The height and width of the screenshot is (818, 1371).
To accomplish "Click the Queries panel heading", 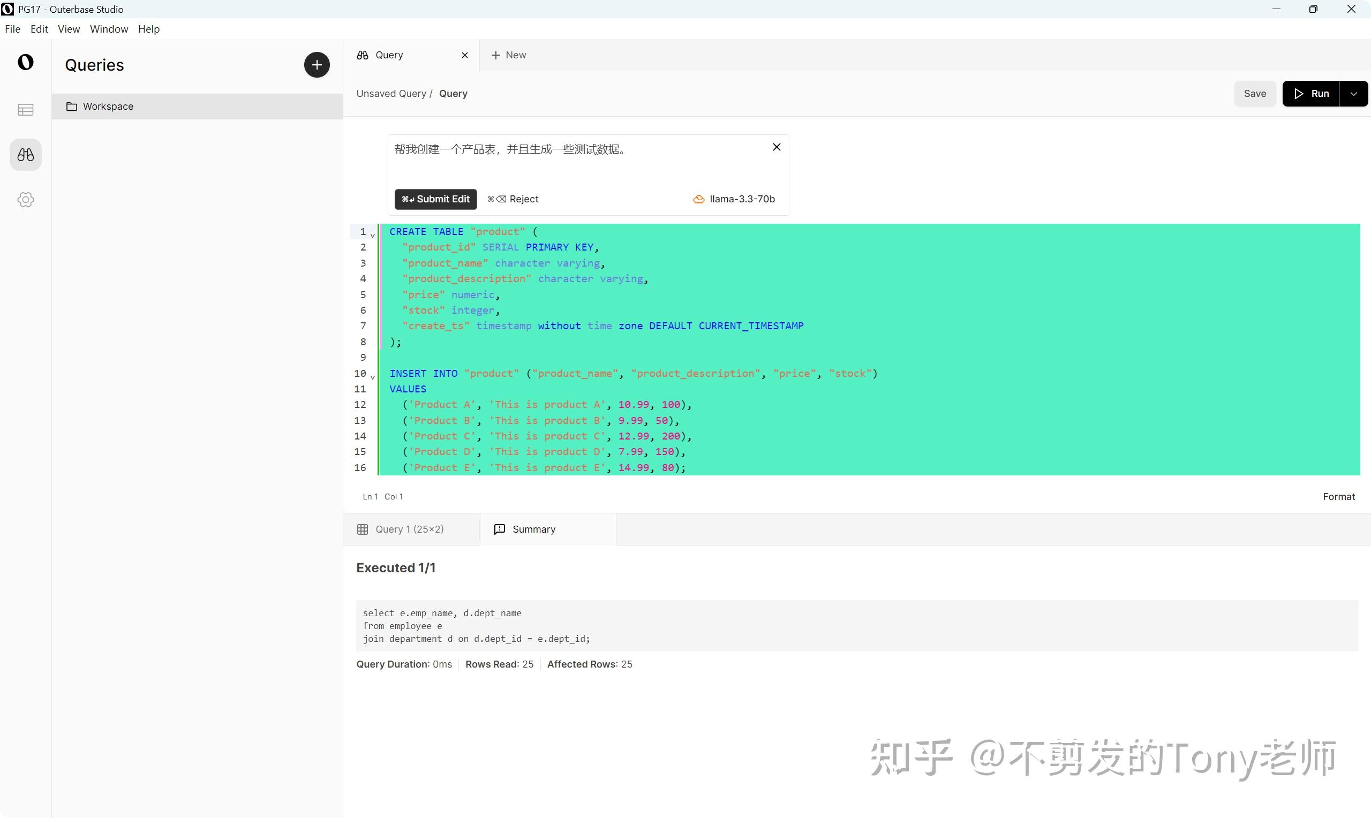I will pos(94,65).
